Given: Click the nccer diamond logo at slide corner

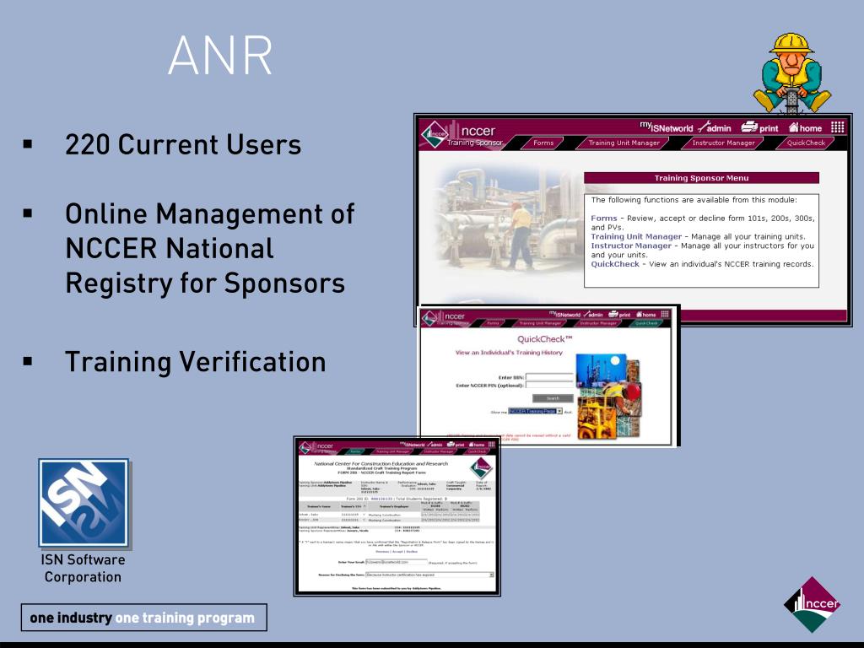Looking at the screenshot, I should point(812,604).
